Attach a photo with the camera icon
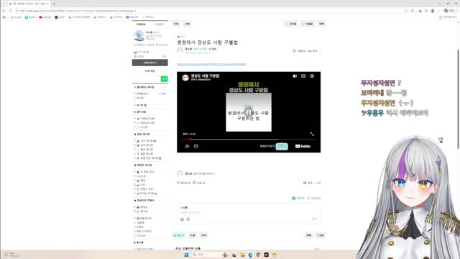Screen dimensions: 460x259 coord(182,219)
